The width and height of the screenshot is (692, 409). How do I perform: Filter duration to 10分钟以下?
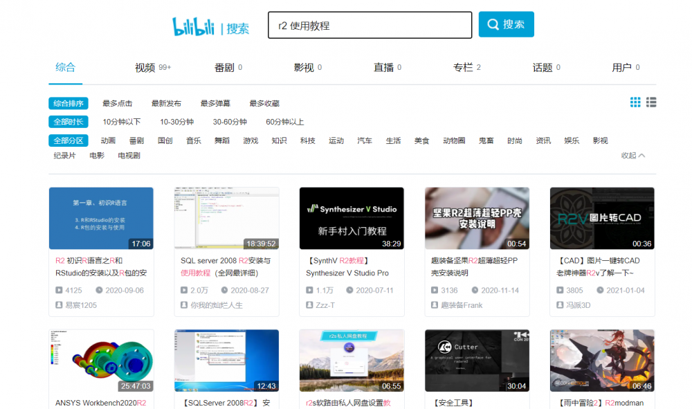121,122
